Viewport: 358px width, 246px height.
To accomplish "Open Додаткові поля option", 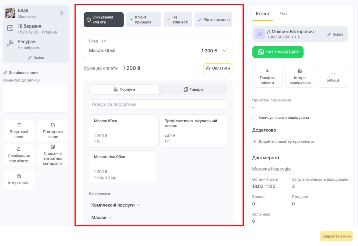I will pyautogui.click(x=19, y=131).
